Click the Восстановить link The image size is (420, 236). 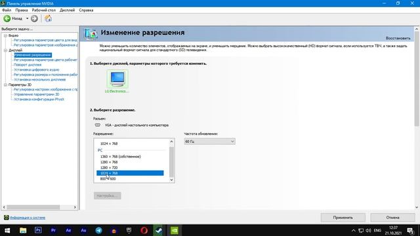pyautogui.click(x=398, y=38)
